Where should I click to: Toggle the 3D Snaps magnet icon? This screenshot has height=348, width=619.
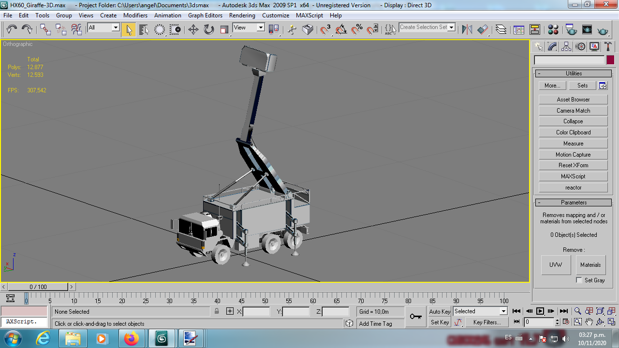click(325, 29)
